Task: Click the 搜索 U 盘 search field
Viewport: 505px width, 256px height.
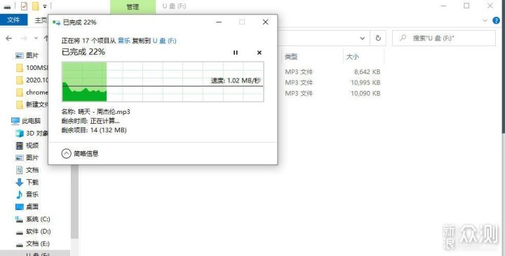Action: [444, 38]
